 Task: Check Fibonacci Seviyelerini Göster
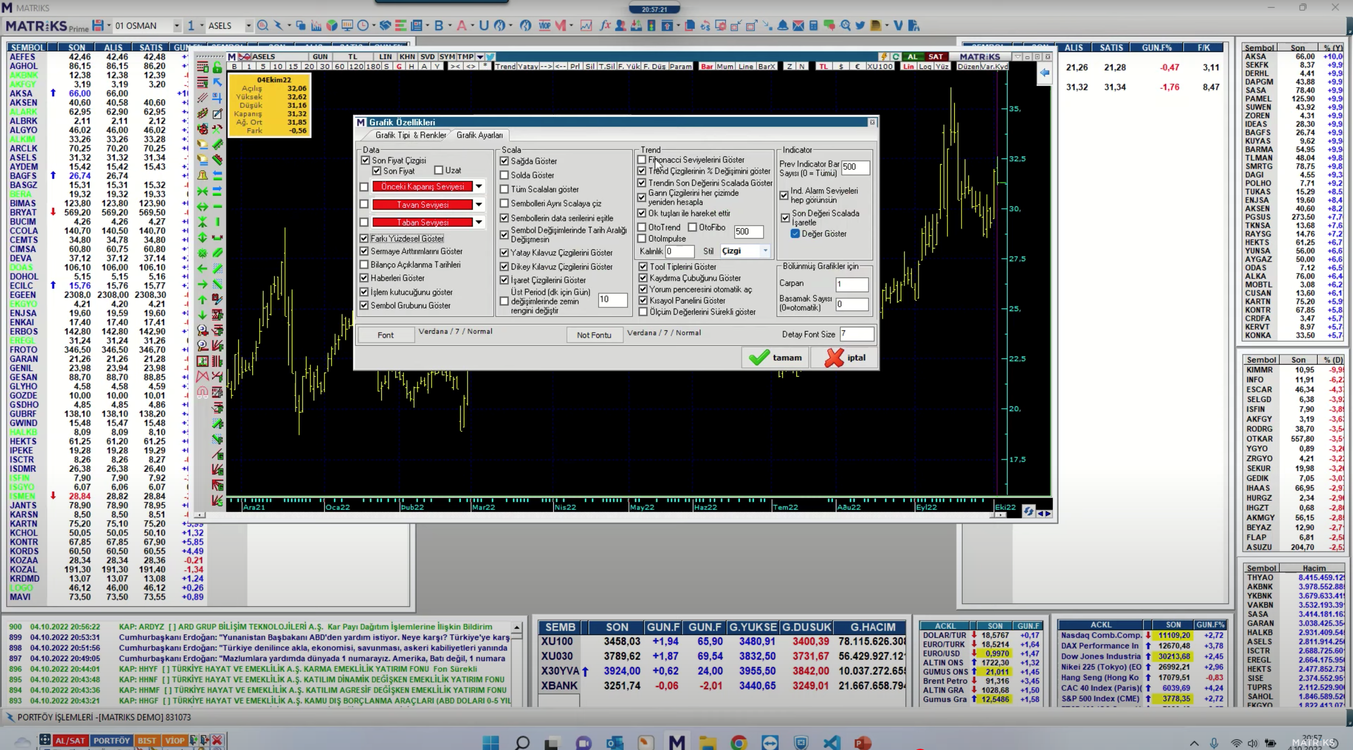coord(642,160)
